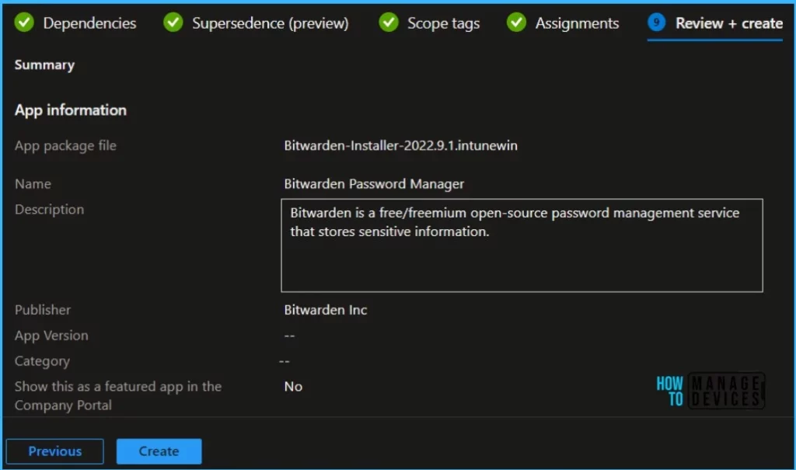
Task: Click the No value for featured app
Action: pos(293,387)
